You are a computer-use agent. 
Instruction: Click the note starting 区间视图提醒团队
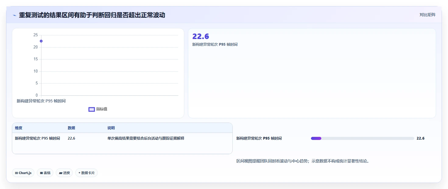(303, 161)
